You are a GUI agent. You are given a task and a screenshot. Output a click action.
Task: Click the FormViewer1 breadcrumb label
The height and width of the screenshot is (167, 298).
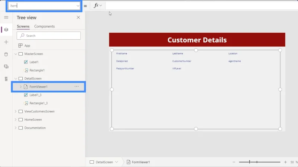coord(141,162)
